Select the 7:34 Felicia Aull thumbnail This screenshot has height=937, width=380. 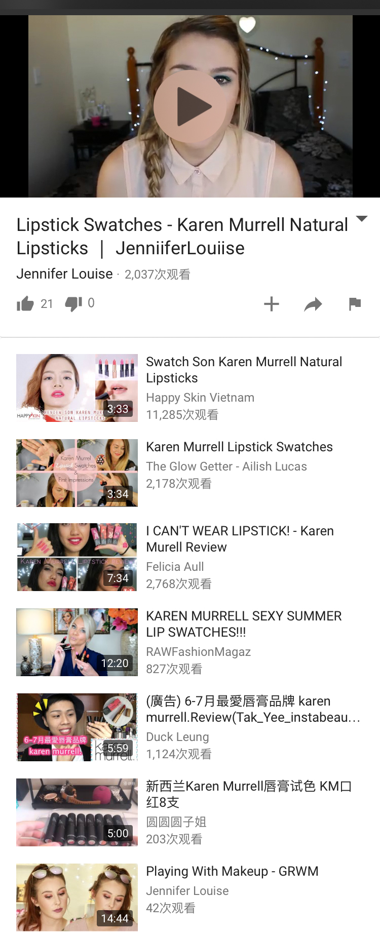click(x=77, y=557)
